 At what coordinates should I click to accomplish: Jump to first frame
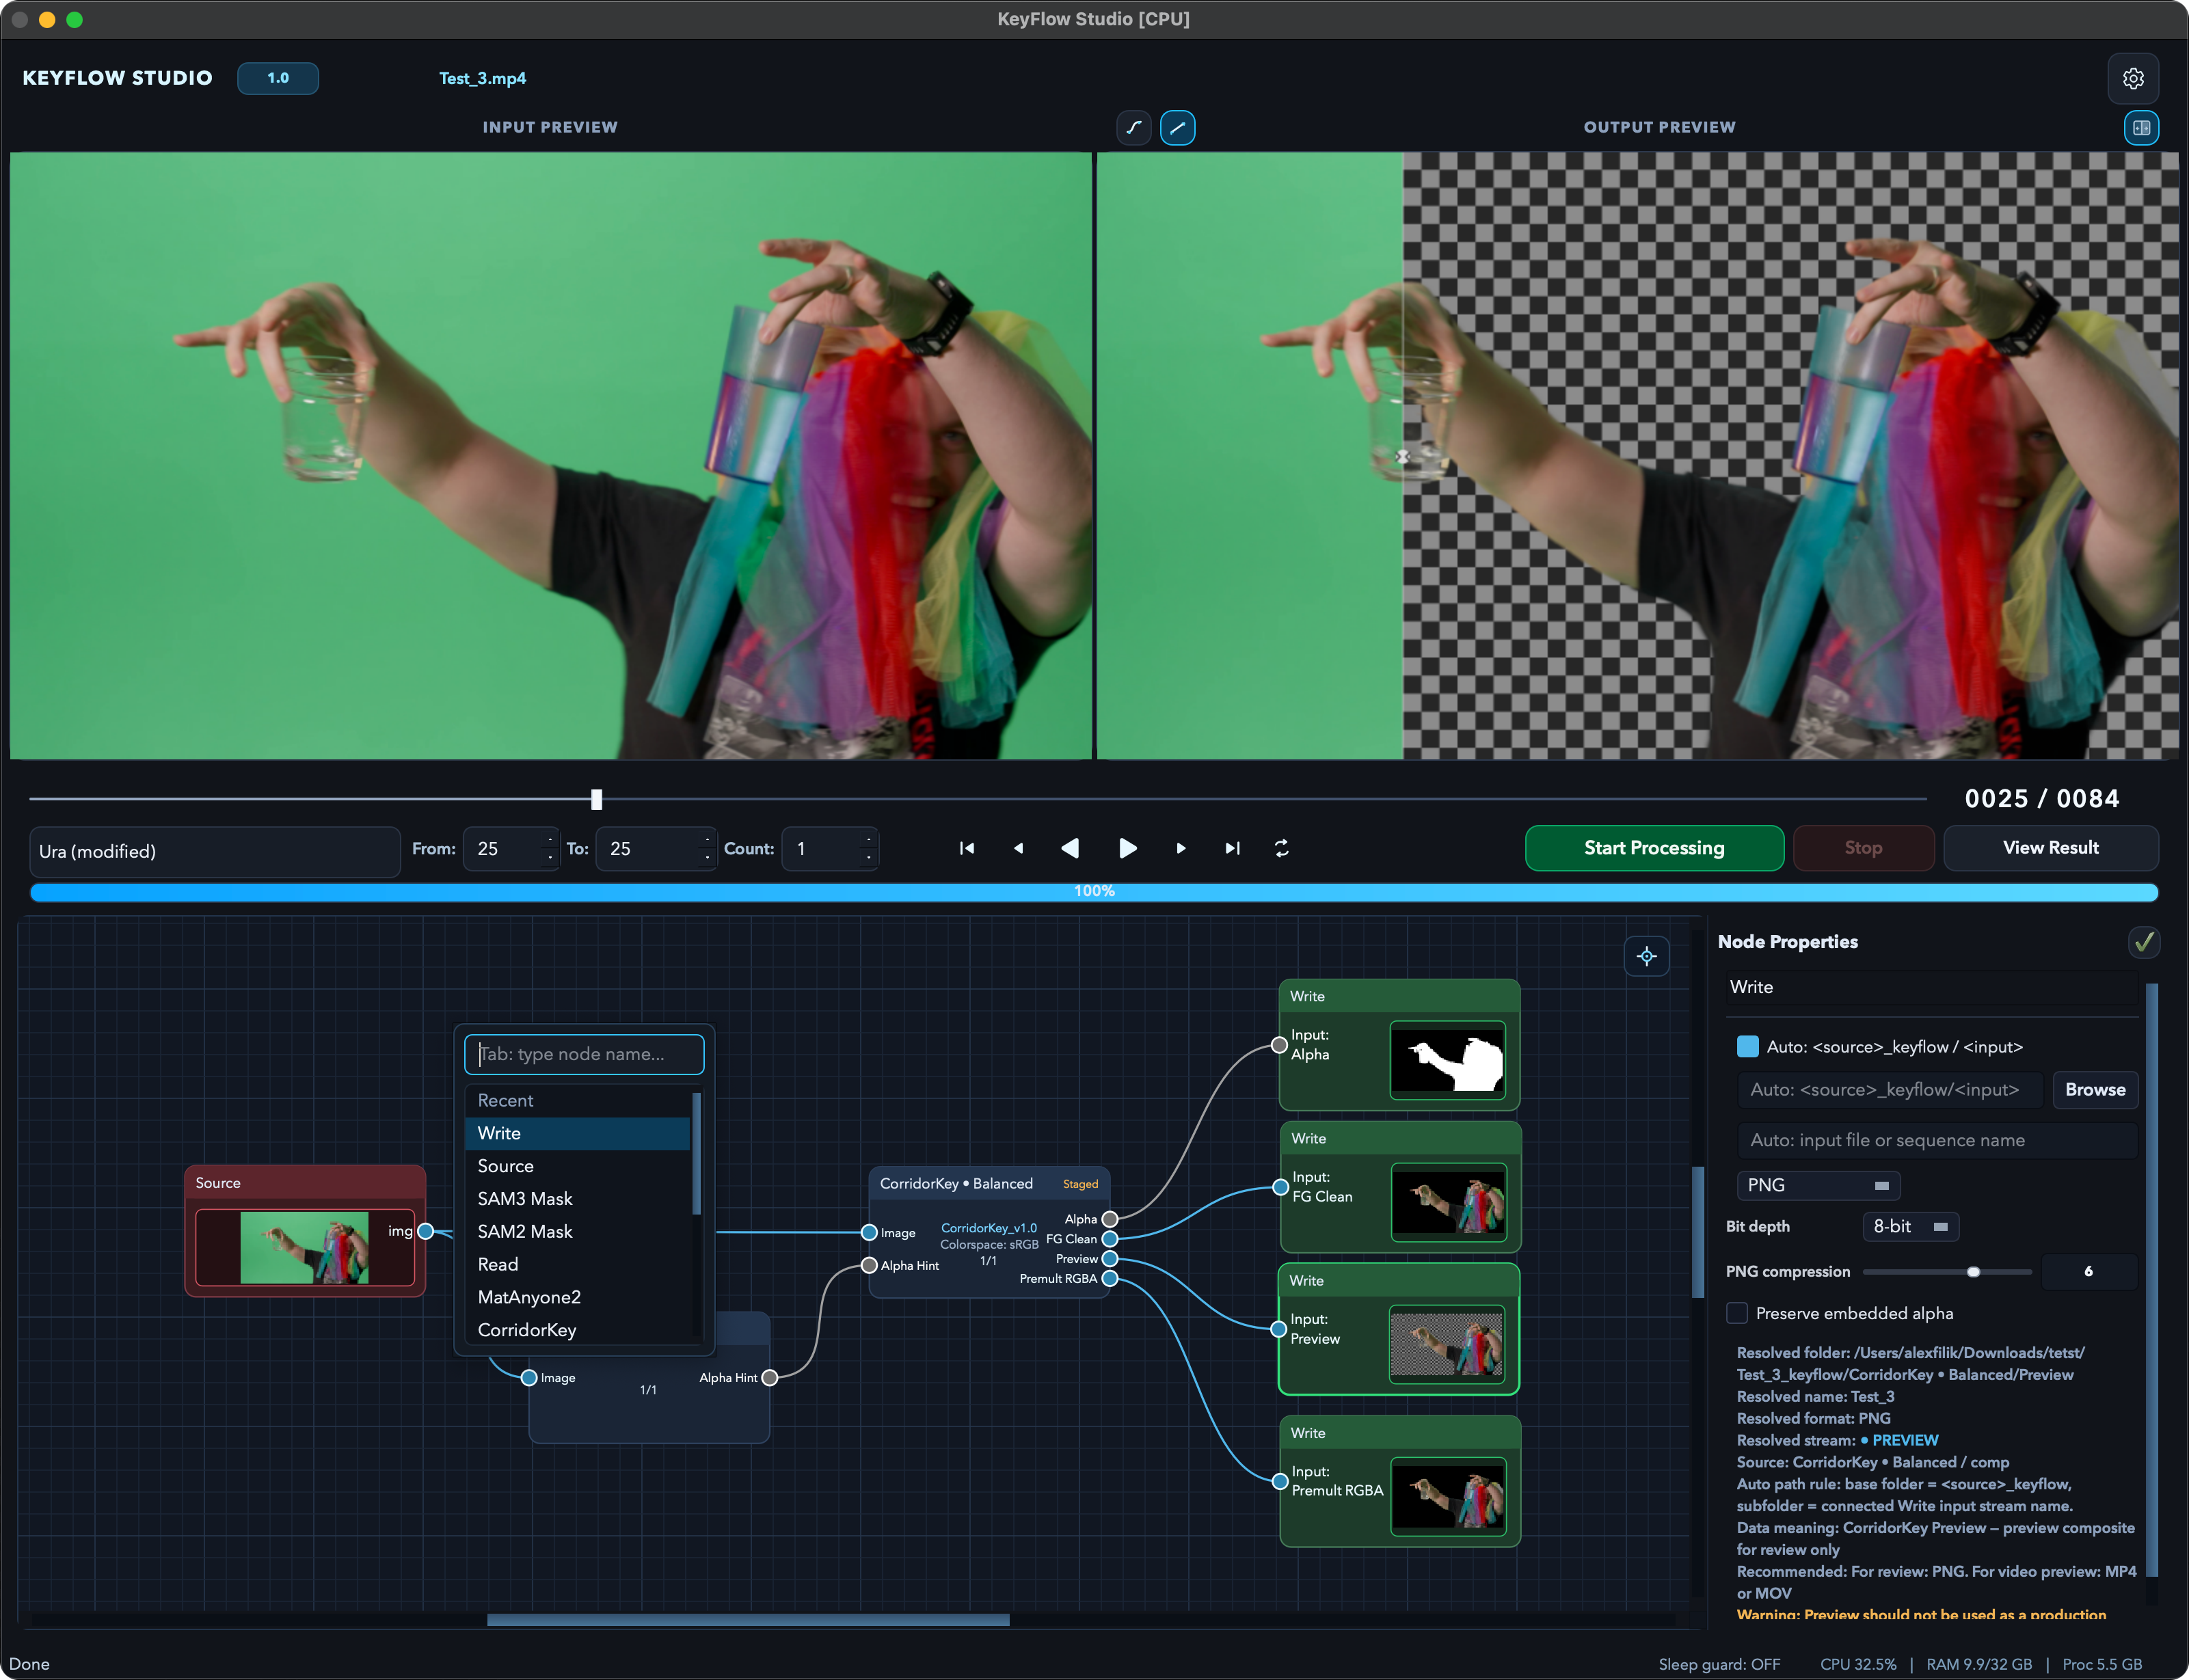click(966, 848)
